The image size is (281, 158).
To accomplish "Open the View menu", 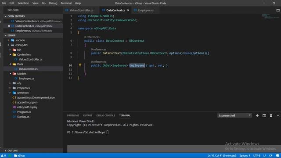I will 35,3.
